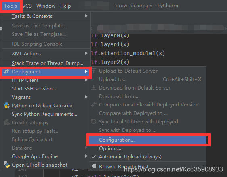The image size is (227, 177).
Task: Open CProfile snapshot entry
Action: [x=46, y=165]
